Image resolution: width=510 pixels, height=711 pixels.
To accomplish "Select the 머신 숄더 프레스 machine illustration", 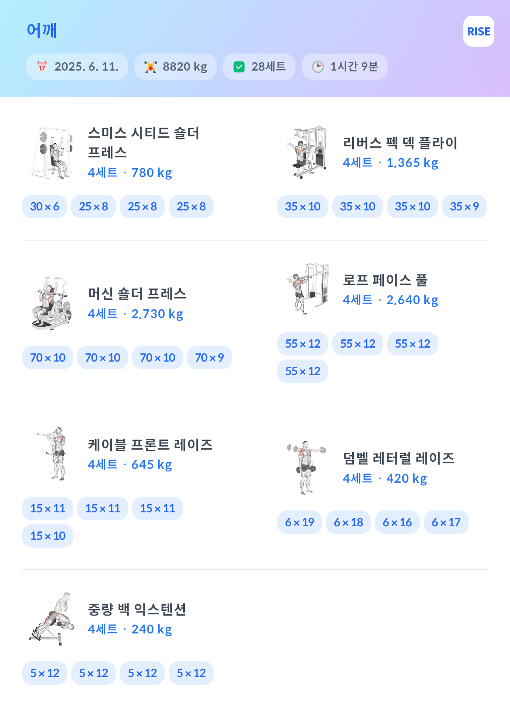I will coord(51,303).
